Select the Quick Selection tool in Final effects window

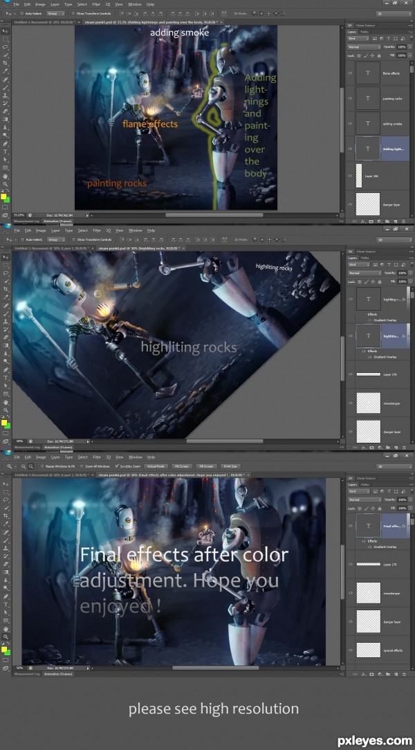pos(6,507)
